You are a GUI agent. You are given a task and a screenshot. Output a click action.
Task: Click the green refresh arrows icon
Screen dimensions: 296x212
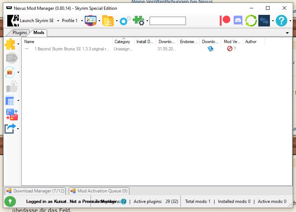(x=251, y=21)
